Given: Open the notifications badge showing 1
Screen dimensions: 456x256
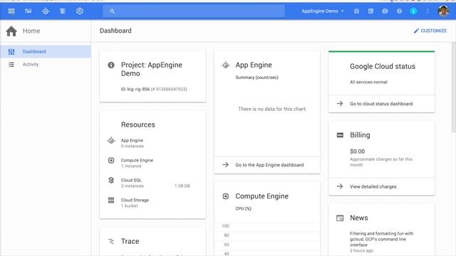Looking at the screenshot, I should [x=413, y=11].
